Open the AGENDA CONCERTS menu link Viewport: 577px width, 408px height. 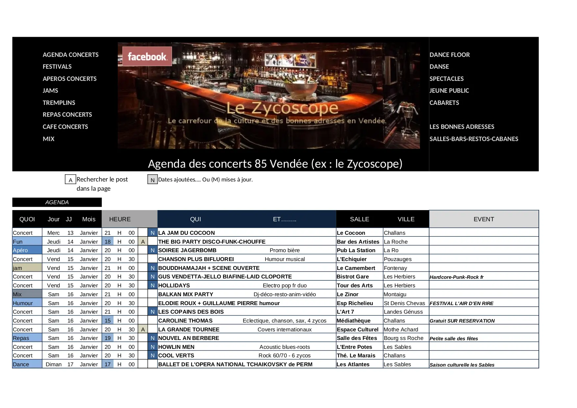pos(70,55)
